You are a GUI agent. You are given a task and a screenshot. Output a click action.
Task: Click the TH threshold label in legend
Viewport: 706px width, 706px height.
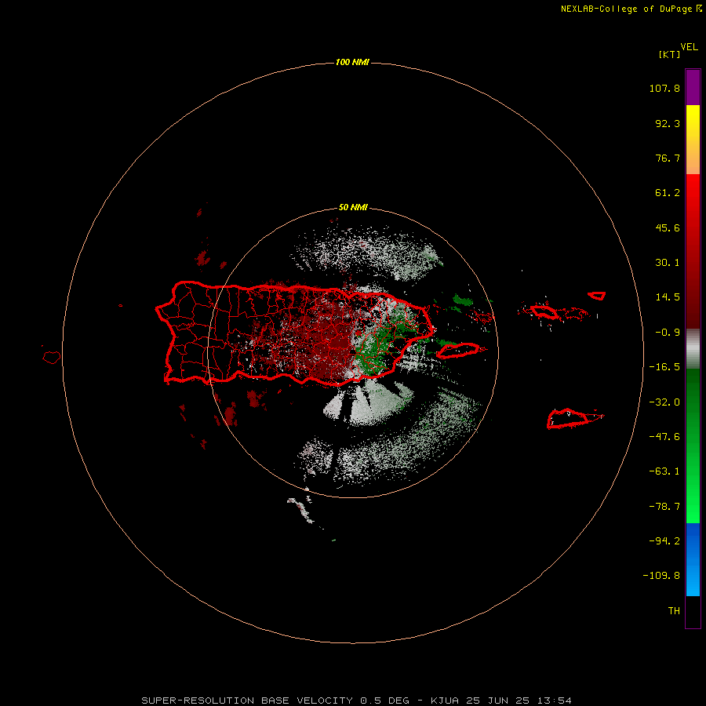point(674,611)
